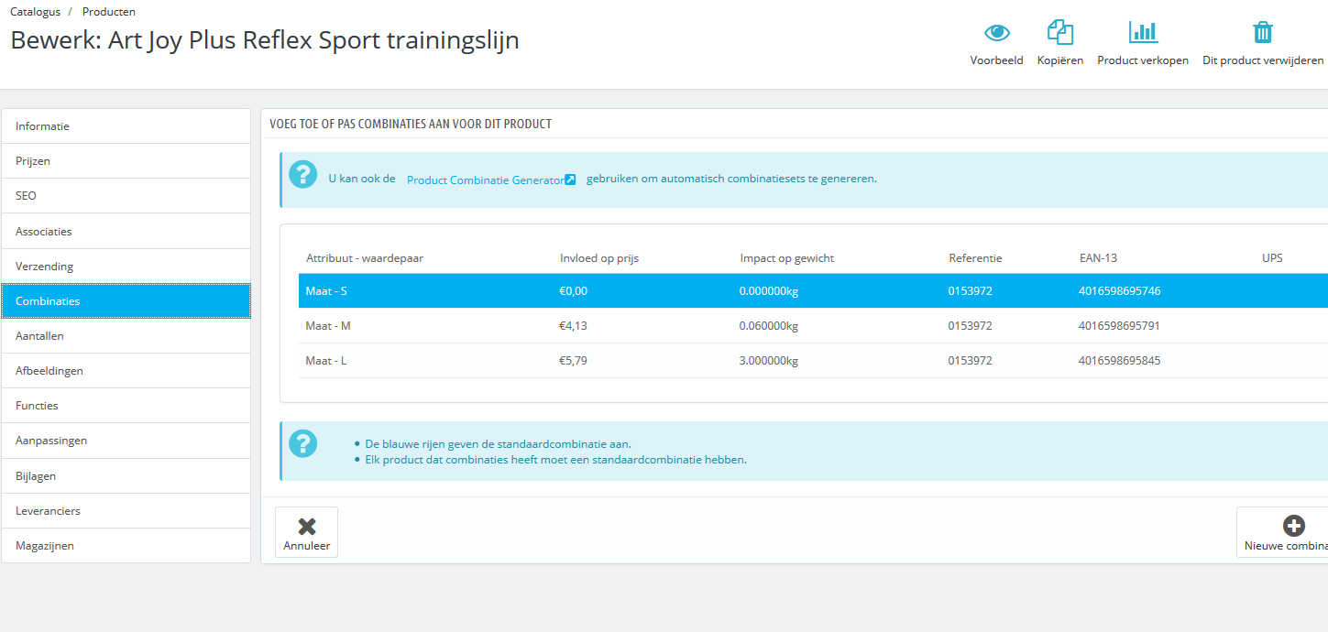The width and height of the screenshot is (1328, 632).
Task: Click Product Combinatie Generator link
Action: [485, 180]
